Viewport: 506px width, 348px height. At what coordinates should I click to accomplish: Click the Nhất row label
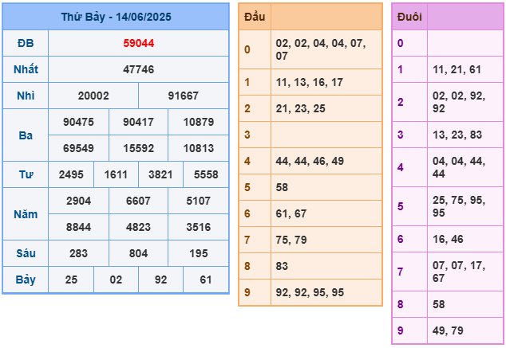coord(26,69)
